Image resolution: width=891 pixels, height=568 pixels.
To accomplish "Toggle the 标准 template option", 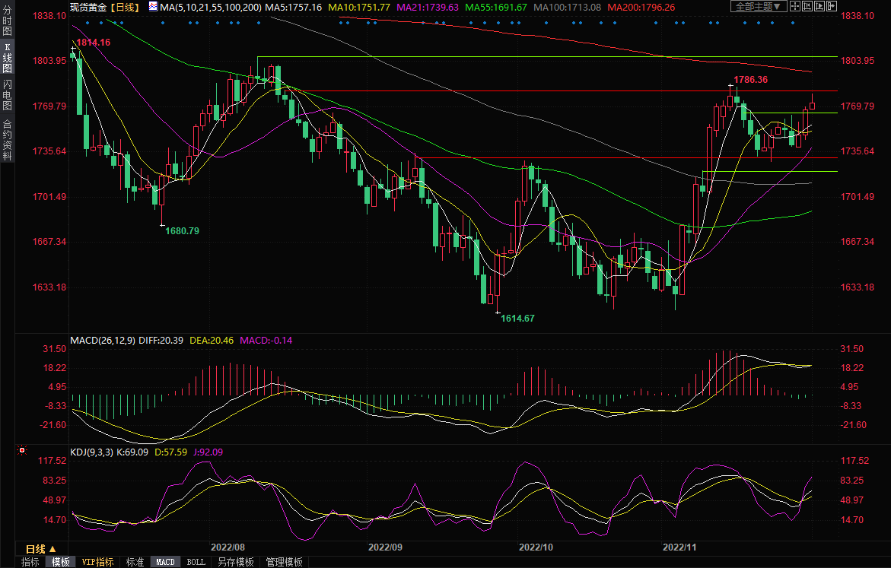I will [x=135, y=562].
